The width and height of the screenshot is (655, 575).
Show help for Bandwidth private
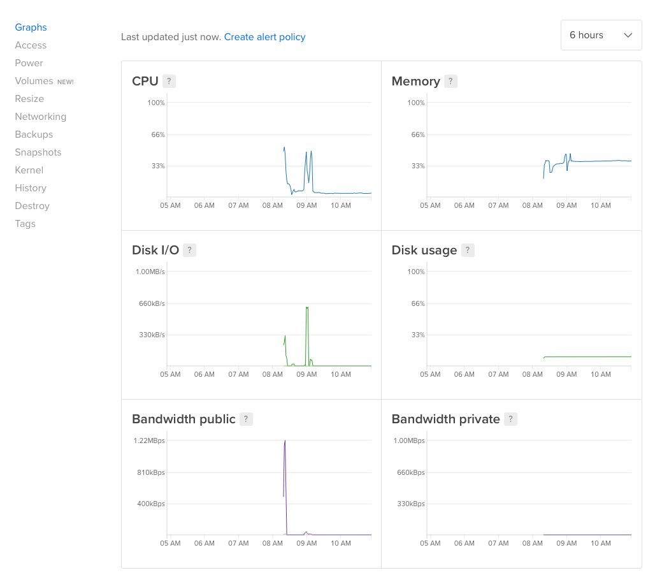510,419
